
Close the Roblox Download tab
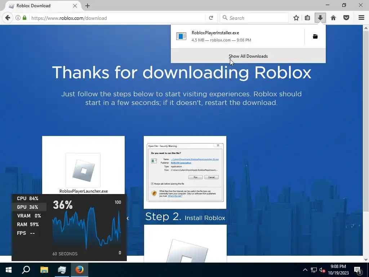coord(75,6)
